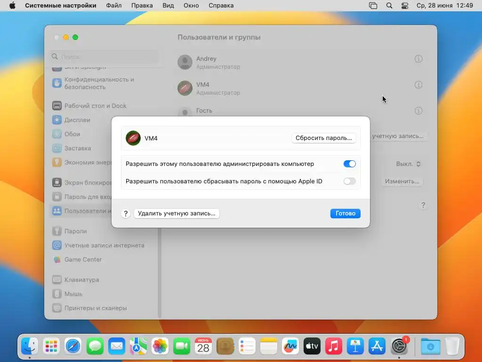Viewport: 482px width, 362px height.
Task: Click Удалить учетную запись button
Action: click(x=177, y=214)
